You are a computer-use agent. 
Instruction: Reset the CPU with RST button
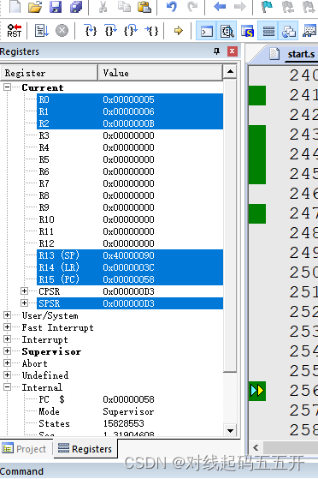pos(14,31)
